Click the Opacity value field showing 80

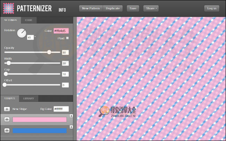point(65,53)
